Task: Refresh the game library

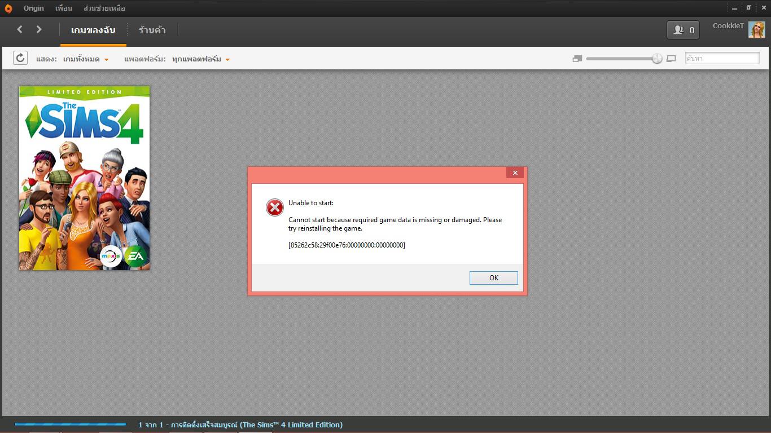Action: coord(20,58)
